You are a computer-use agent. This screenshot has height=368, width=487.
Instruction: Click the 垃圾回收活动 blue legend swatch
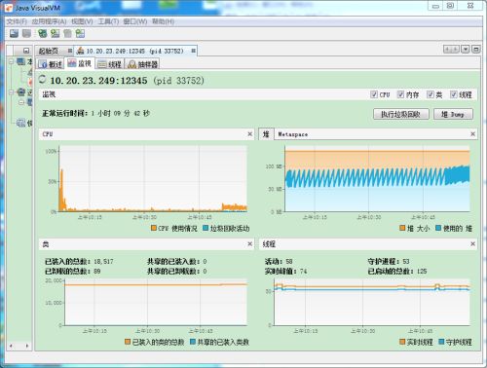pyautogui.click(x=206, y=228)
